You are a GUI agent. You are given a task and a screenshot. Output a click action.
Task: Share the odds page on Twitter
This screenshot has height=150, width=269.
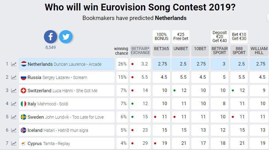(x=66, y=37)
